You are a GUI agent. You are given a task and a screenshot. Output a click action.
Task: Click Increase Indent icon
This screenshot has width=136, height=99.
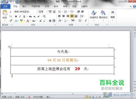pyautogui.click(x=82, y=12)
